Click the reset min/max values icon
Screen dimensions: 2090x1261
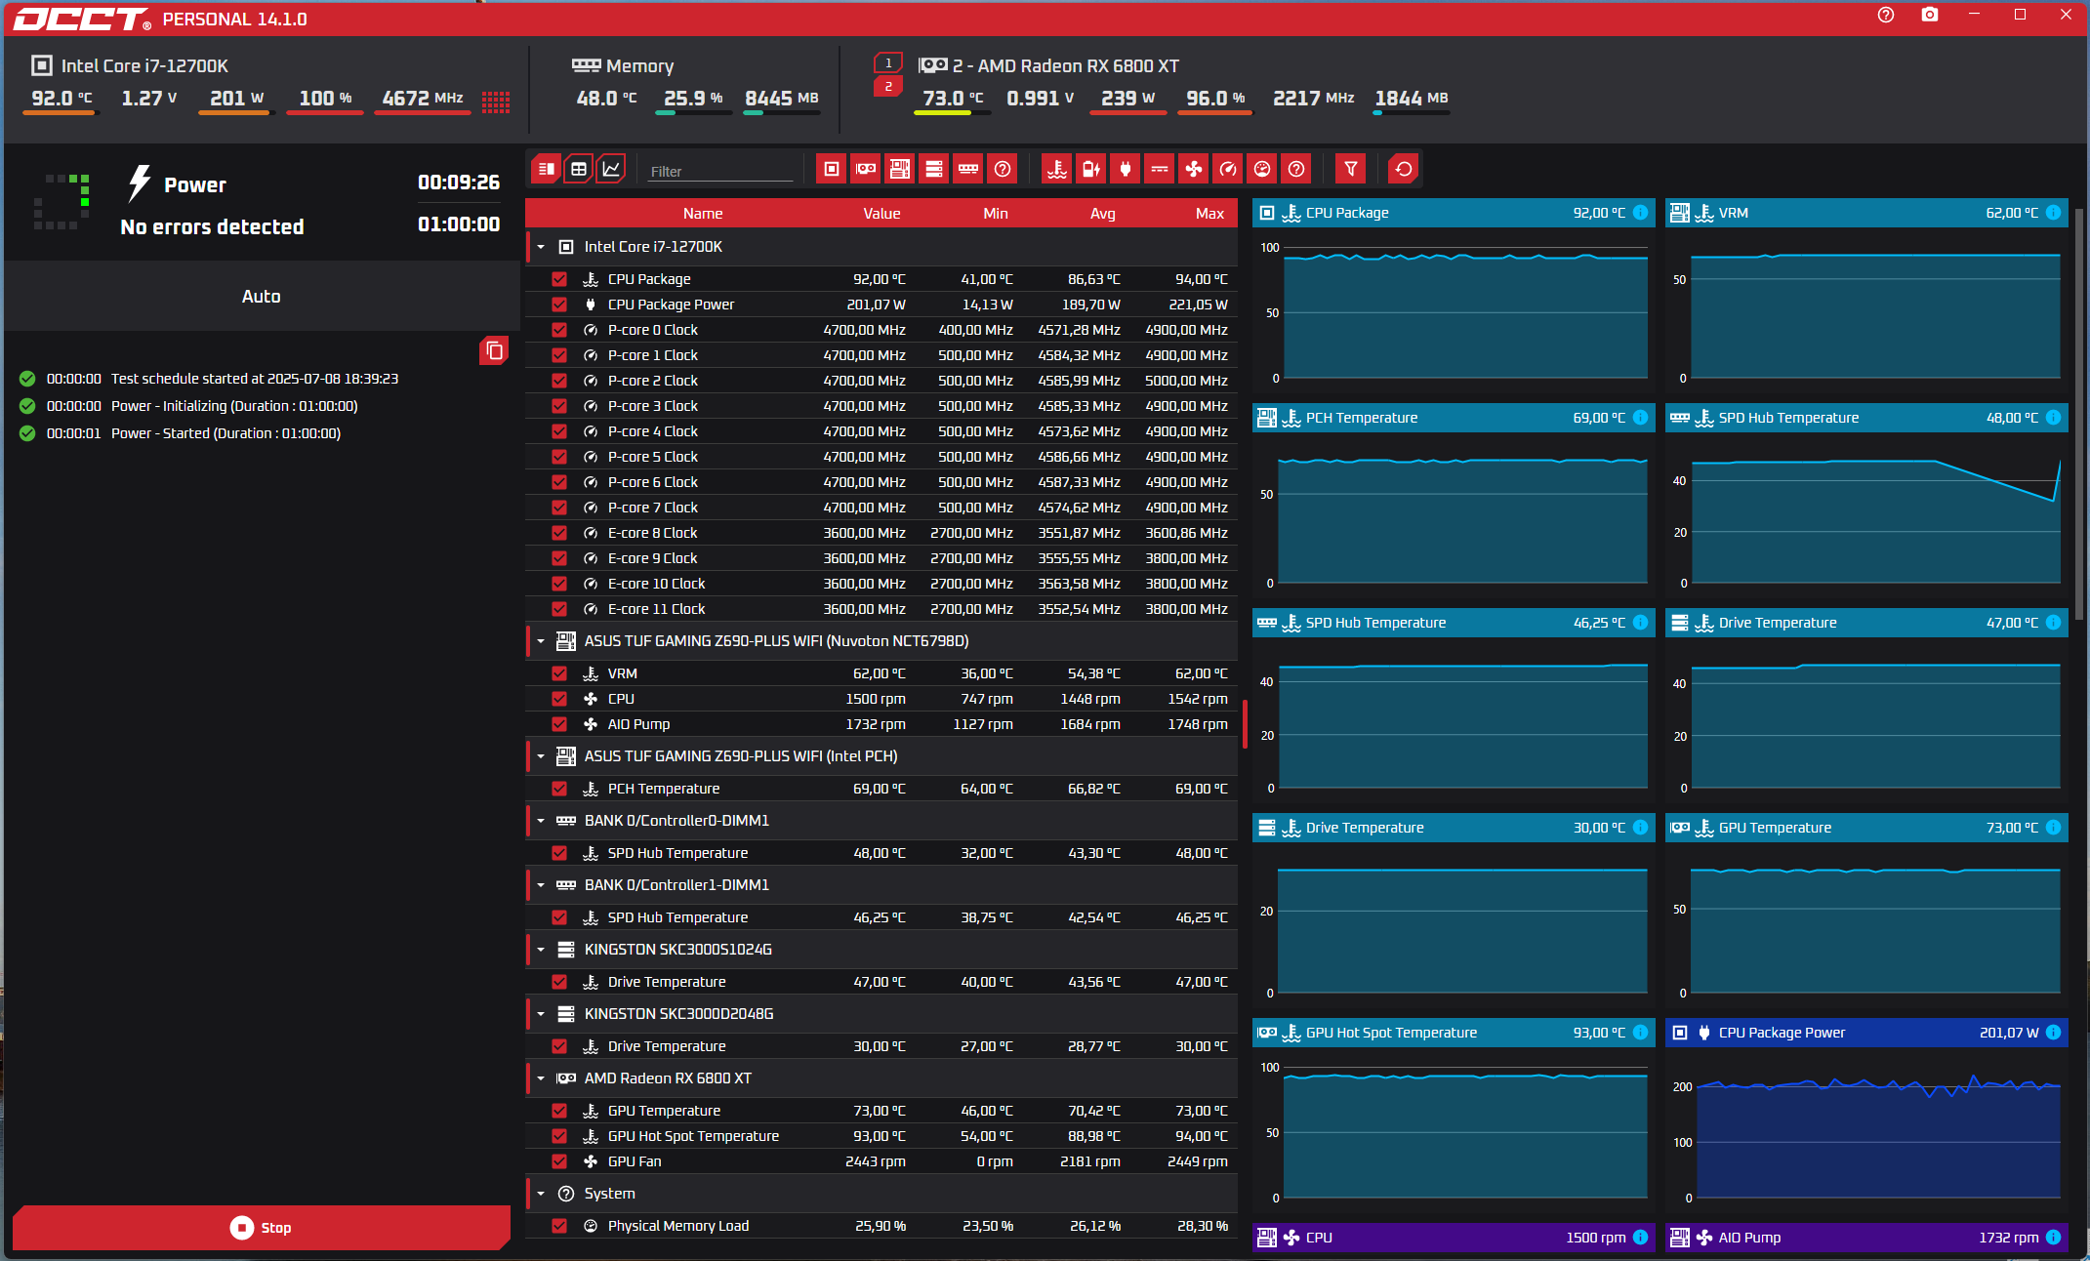point(1403,169)
